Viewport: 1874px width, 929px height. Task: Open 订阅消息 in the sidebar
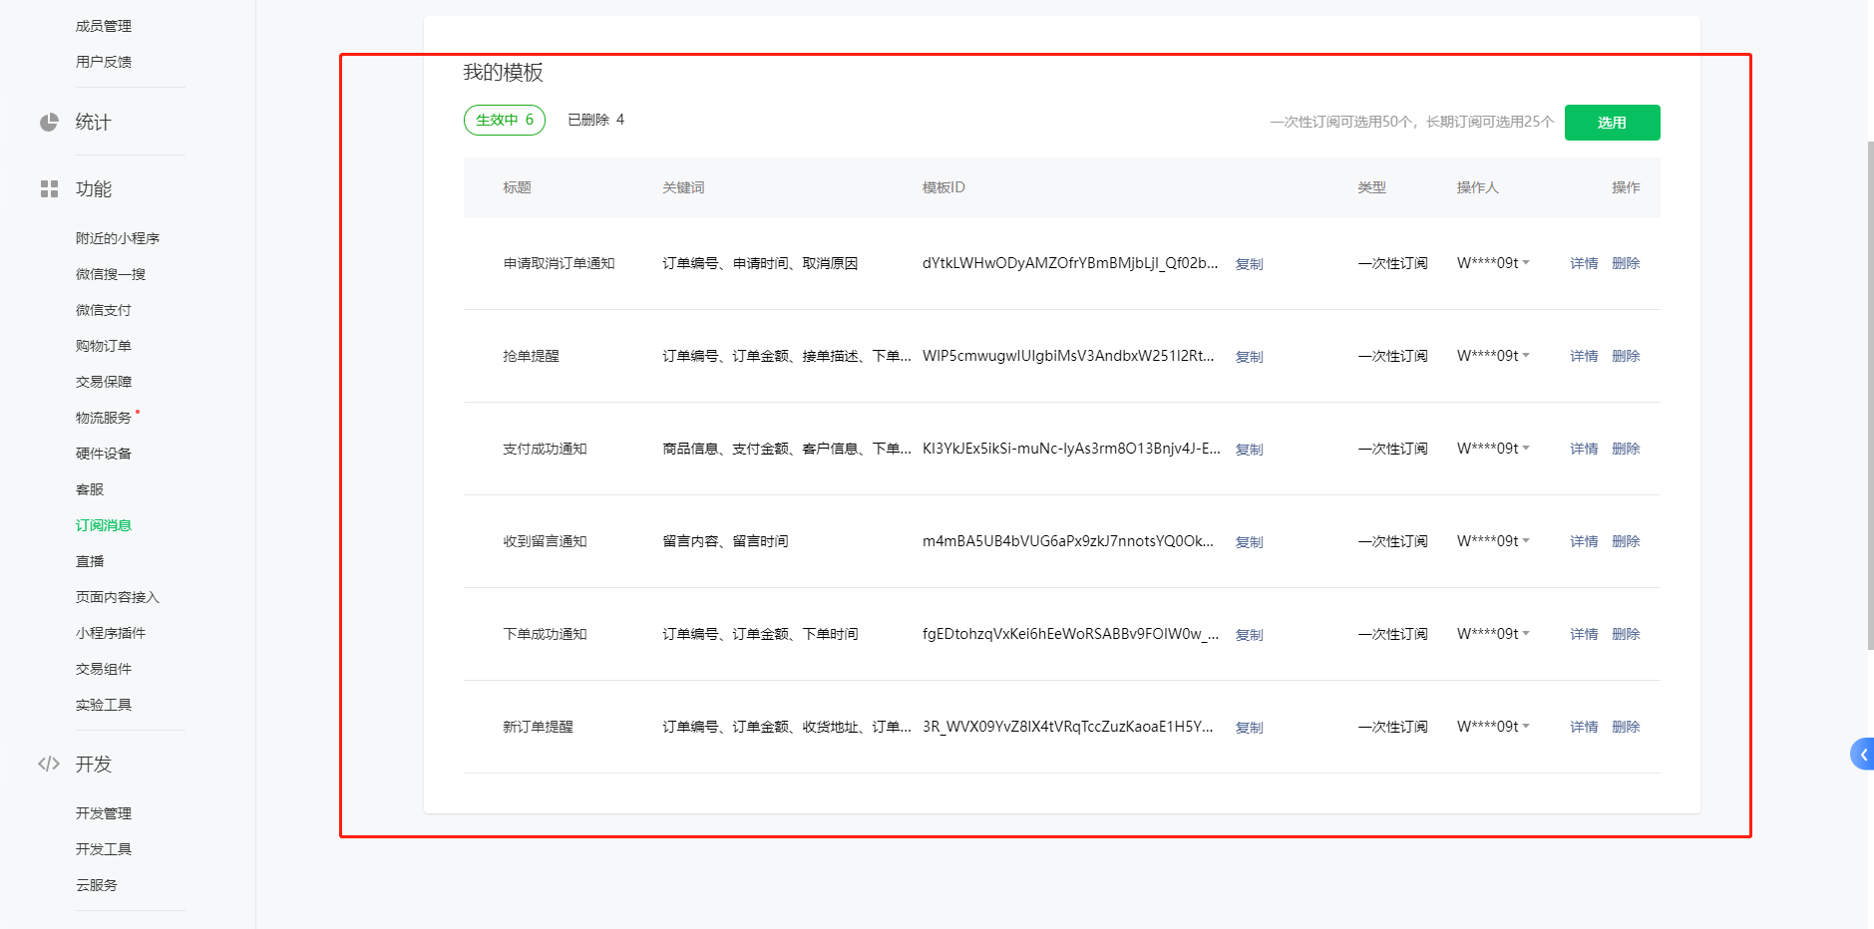tap(103, 524)
